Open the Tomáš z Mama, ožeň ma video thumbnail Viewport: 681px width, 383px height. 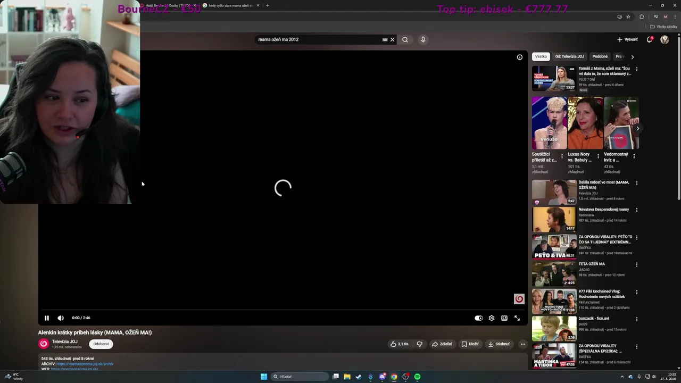[554, 79]
